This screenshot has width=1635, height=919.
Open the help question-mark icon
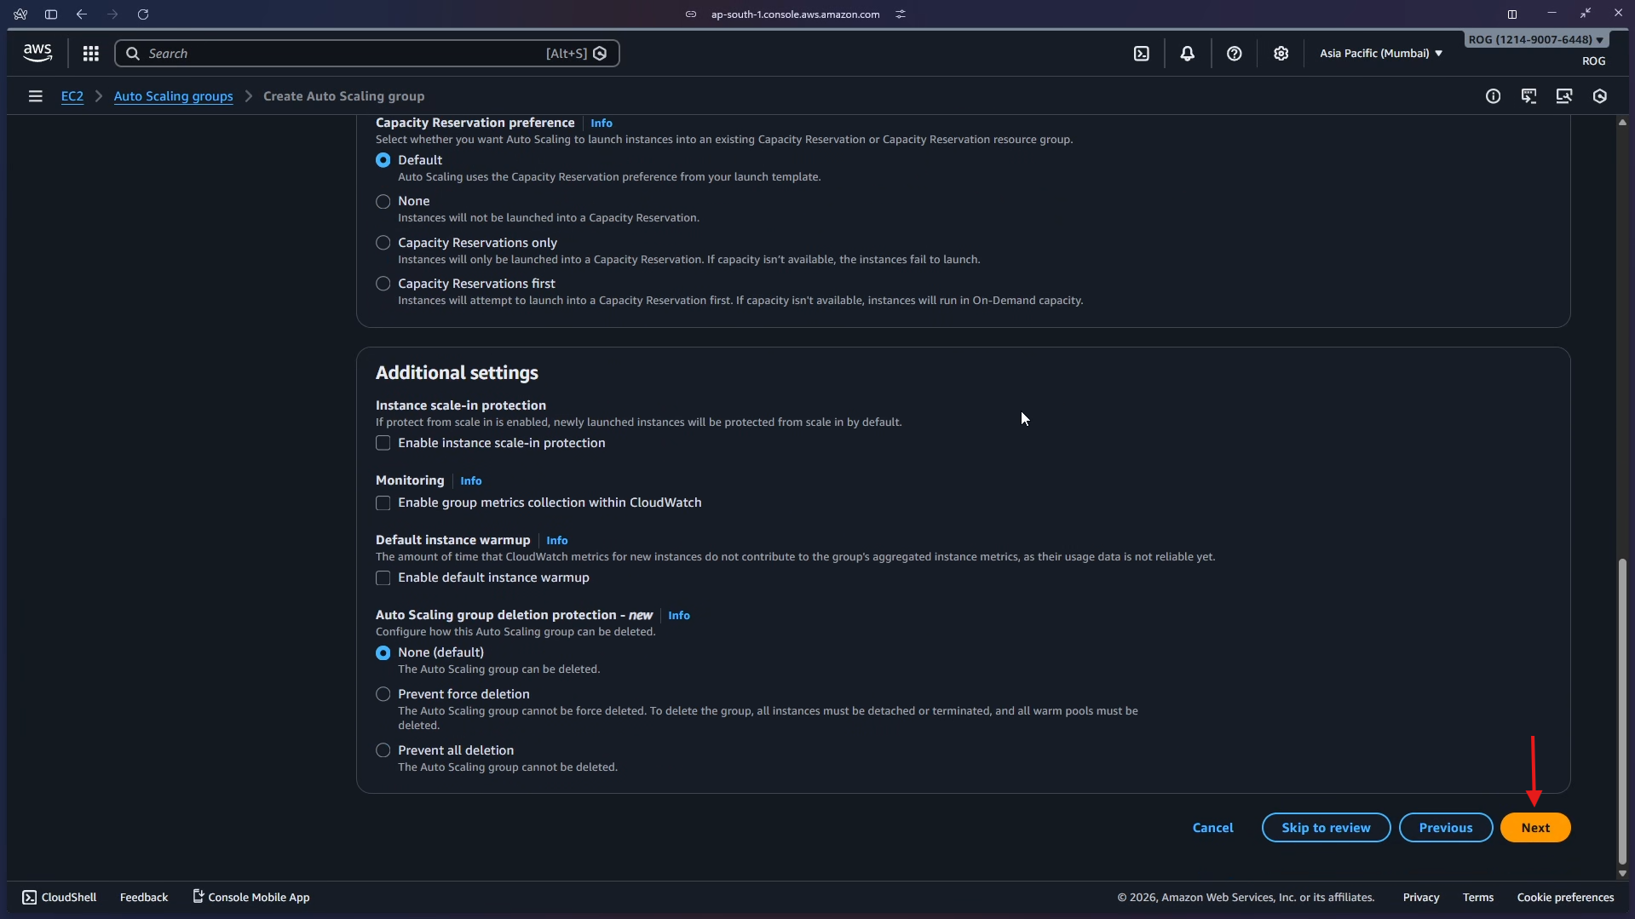pos(1234,53)
